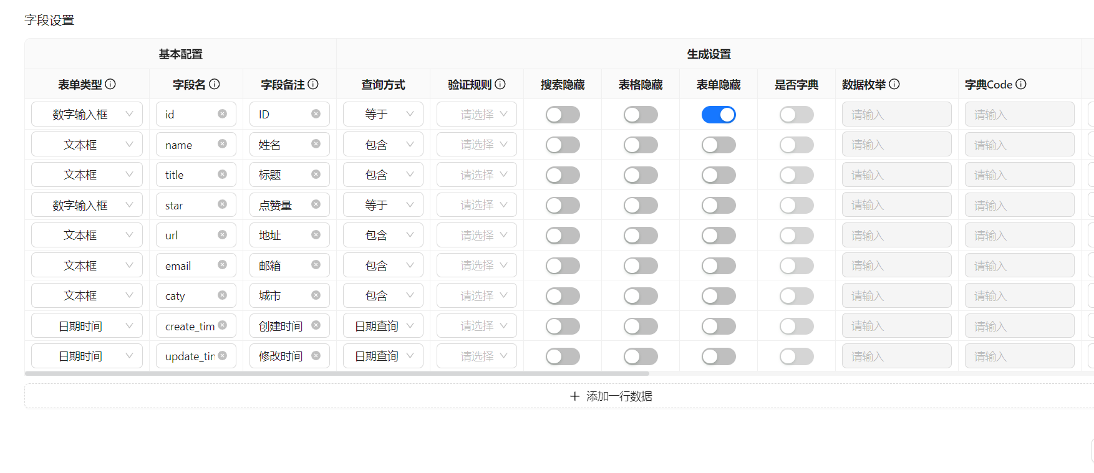Click info icon beside 字典Code header

coord(1020,84)
